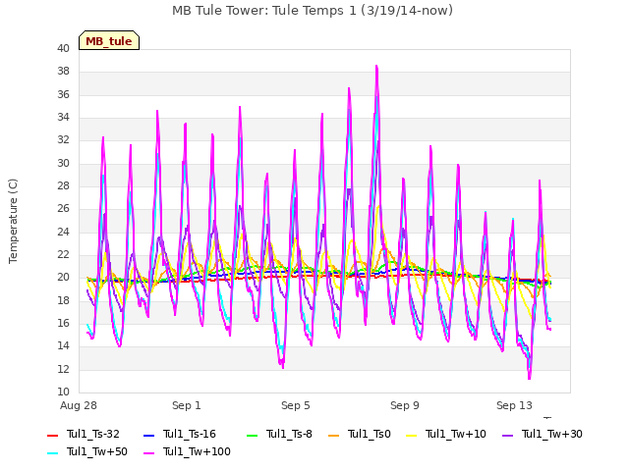This screenshot has height=471, width=629.
Task: Click the purple Tul1_Tw+30 legend swatch
Action: pyautogui.click(x=507, y=435)
